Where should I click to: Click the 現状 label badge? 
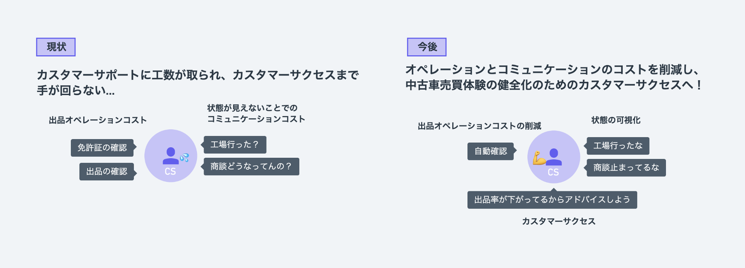coord(56,47)
